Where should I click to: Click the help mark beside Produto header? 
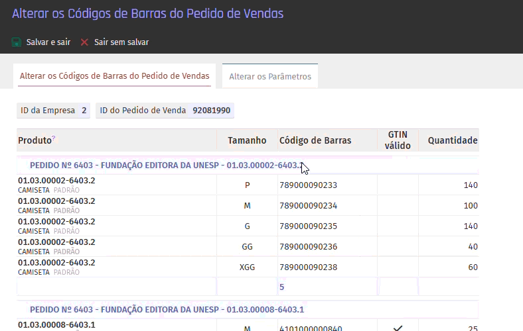(54, 138)
